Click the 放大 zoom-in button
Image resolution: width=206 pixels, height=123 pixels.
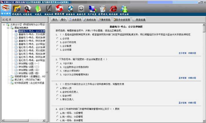click(x=55, y=20)
